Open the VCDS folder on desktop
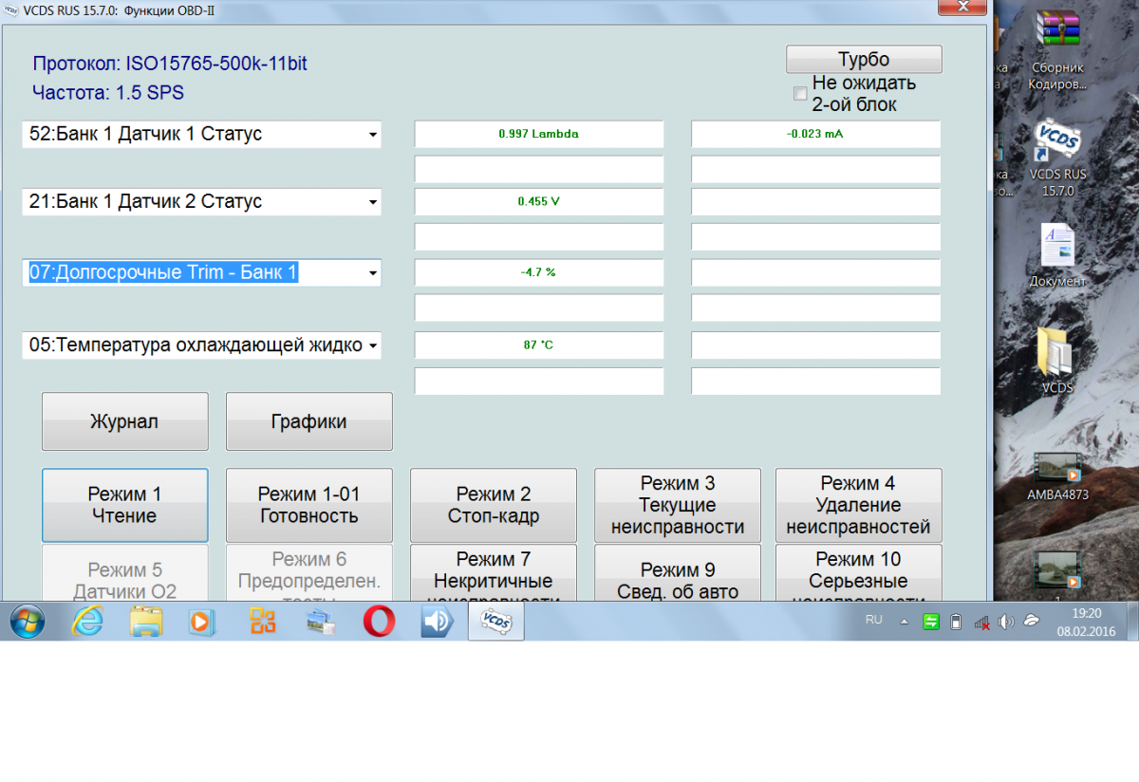The width and height of the screenshot is (1139, 782). 1057,361
